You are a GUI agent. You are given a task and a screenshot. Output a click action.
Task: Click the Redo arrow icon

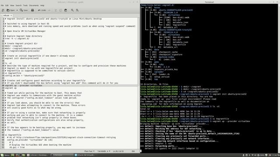(x=49, y=10)
